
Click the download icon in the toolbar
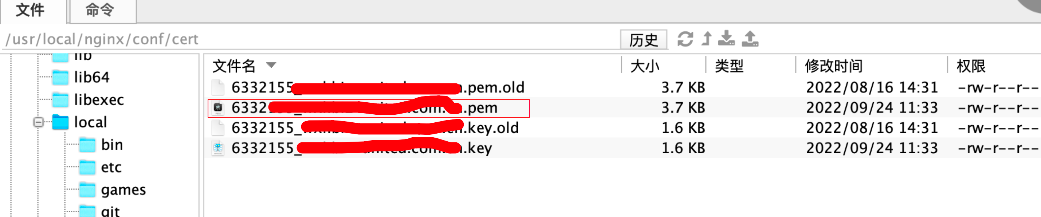(x=727, y=39)
